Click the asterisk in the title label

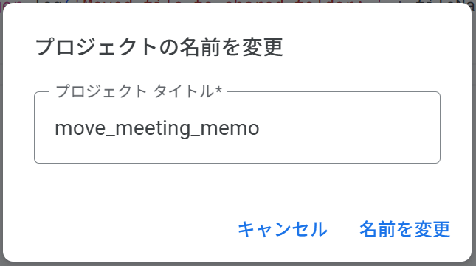pyautogui.click(x=219, y=90)
